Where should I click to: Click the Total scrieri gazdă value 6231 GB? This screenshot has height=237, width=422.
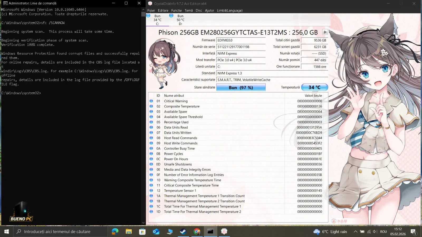pos(314,47)
